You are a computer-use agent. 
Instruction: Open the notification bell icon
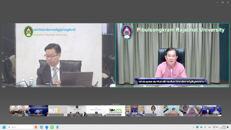click(228, 127)
